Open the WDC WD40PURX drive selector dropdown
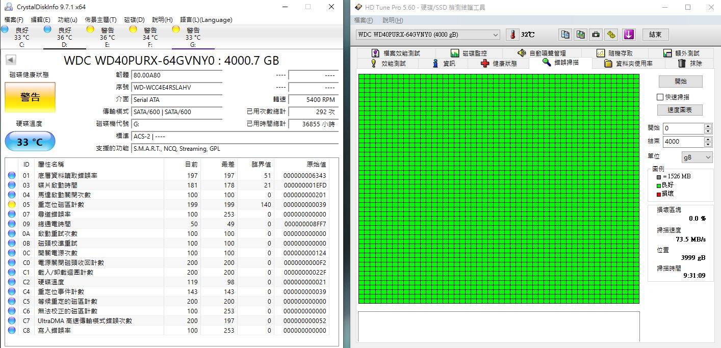The image size is (721, 348). point(428,35)
